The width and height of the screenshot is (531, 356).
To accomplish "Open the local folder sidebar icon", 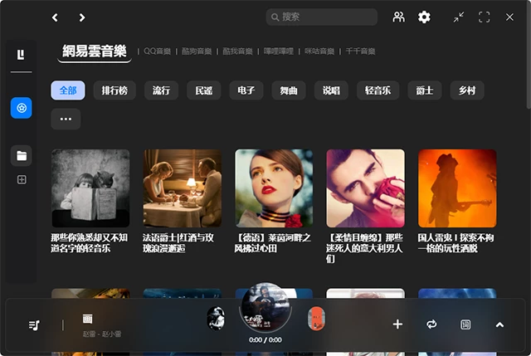I will [22, 156].
